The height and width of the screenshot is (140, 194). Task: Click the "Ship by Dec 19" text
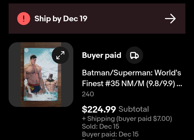point(61,19)
